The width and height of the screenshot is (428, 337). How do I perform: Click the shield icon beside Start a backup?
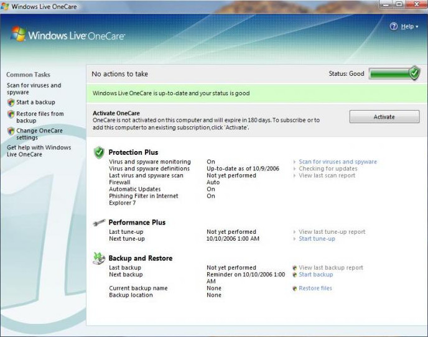click(x=11, y=103)
